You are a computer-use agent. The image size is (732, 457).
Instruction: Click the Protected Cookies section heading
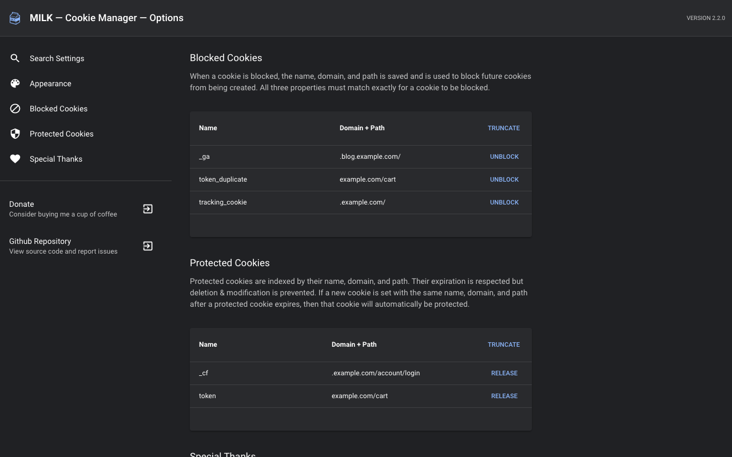pos(230,263)
